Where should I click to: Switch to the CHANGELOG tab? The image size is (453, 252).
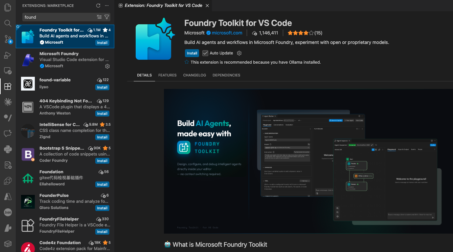194,75
